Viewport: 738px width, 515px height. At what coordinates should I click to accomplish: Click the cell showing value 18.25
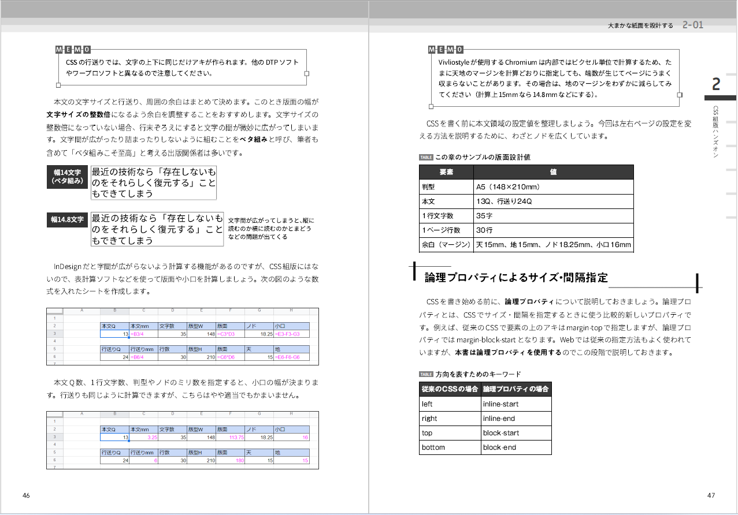[265, 334]
